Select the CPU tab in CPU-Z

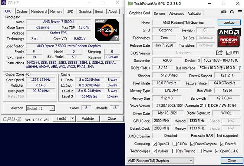pyautogui.click(x=8, y=11)
